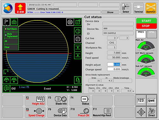
Task: Click the Height adjust input field
Action: (x=114, y=64)
